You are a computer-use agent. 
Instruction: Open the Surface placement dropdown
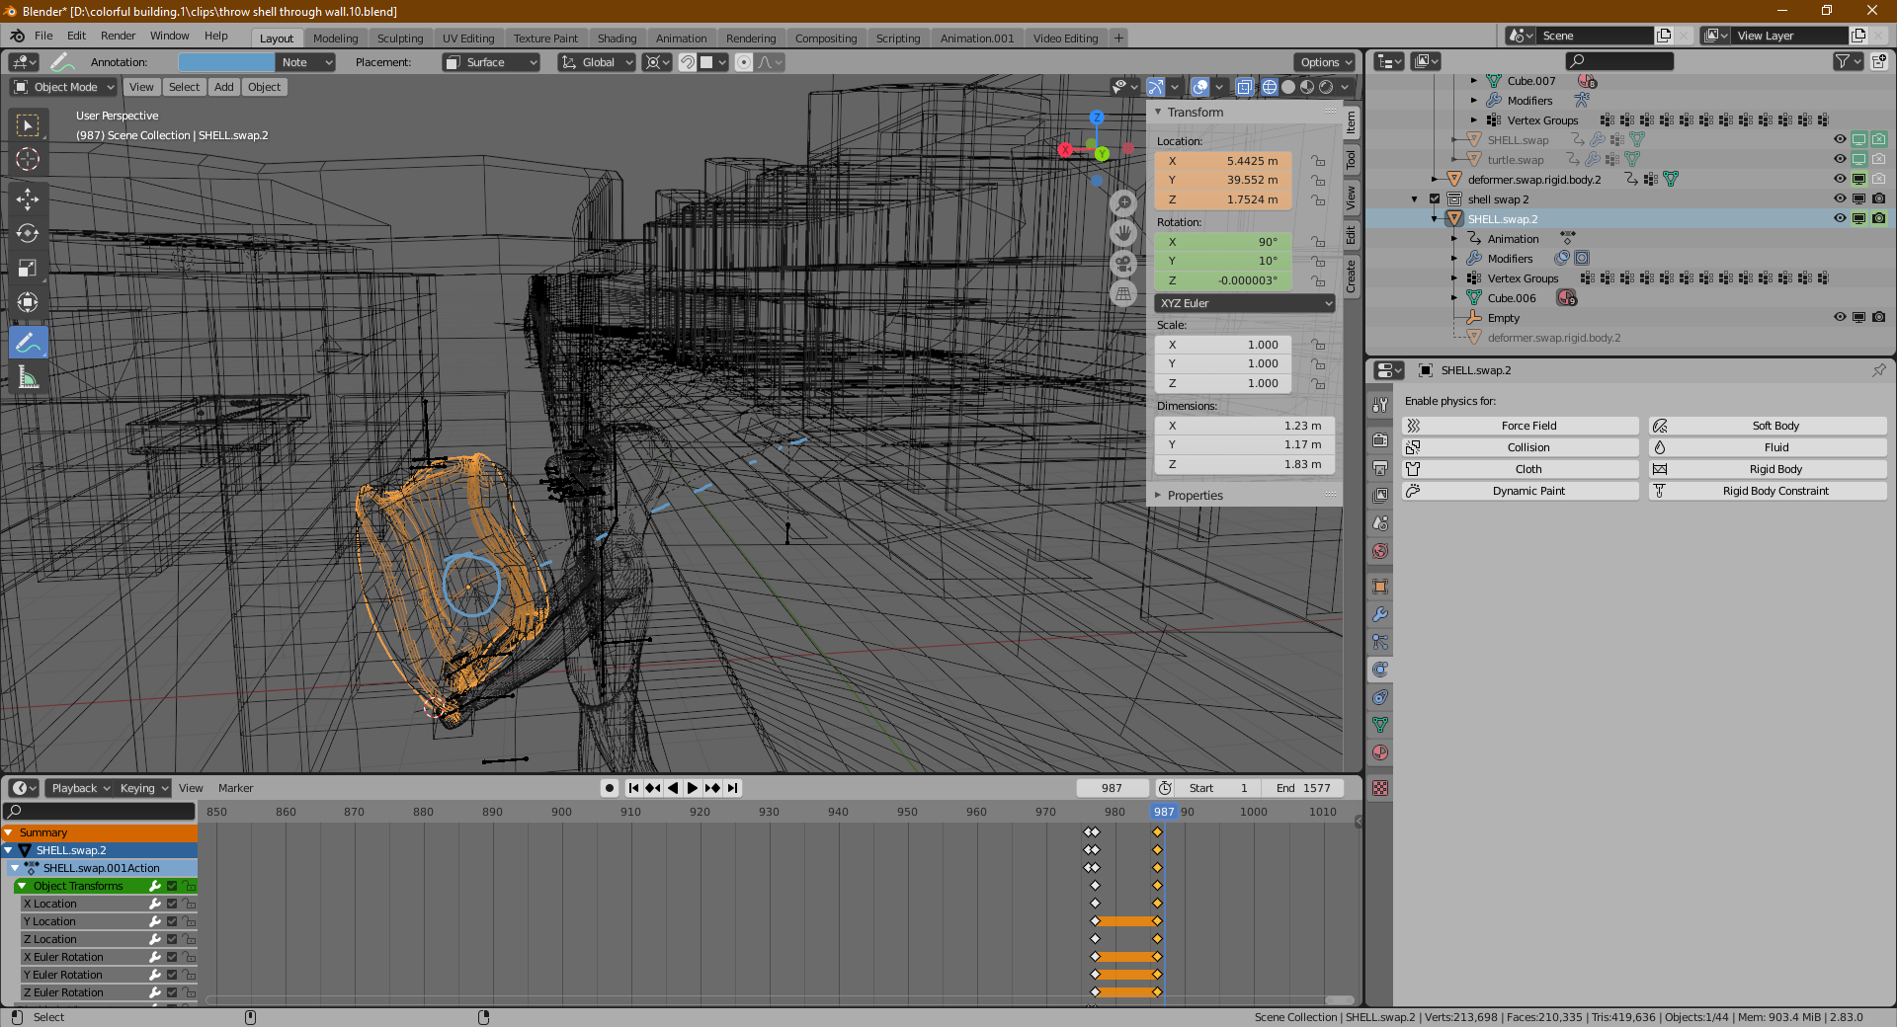[x=491, y=62]
